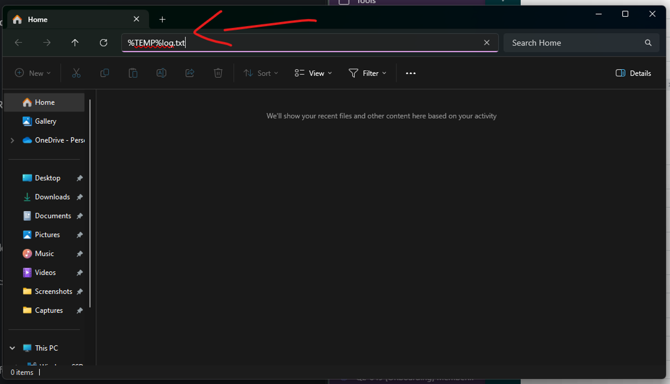
Task: Click the pin icon beside Pictures
Action: point(79,235)
